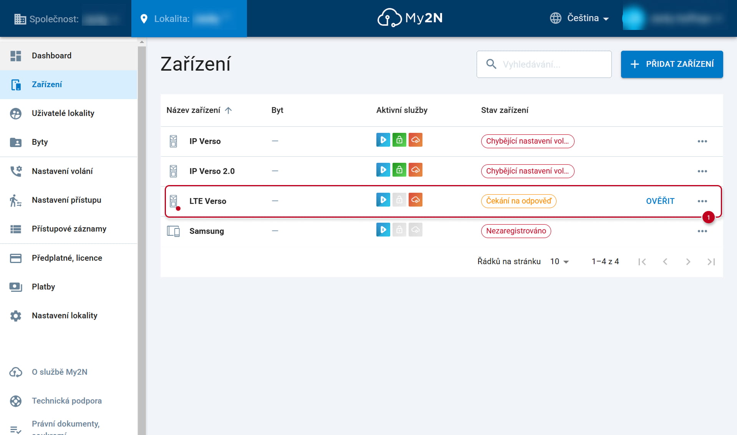Image resolution: width=737 pixels, height=435 pixels.
Task: Click the Samsung device name
Action: [x=207, y=231]
